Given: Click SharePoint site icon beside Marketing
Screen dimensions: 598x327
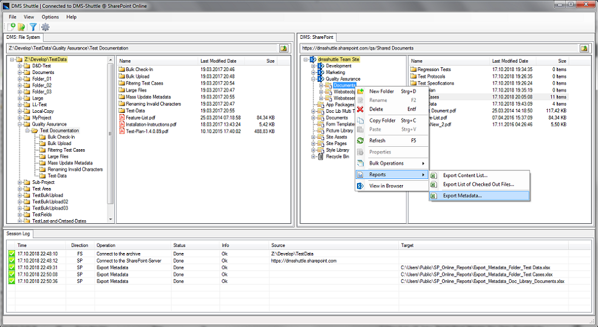Looking at the screenshot, I should tap(321, 72).
